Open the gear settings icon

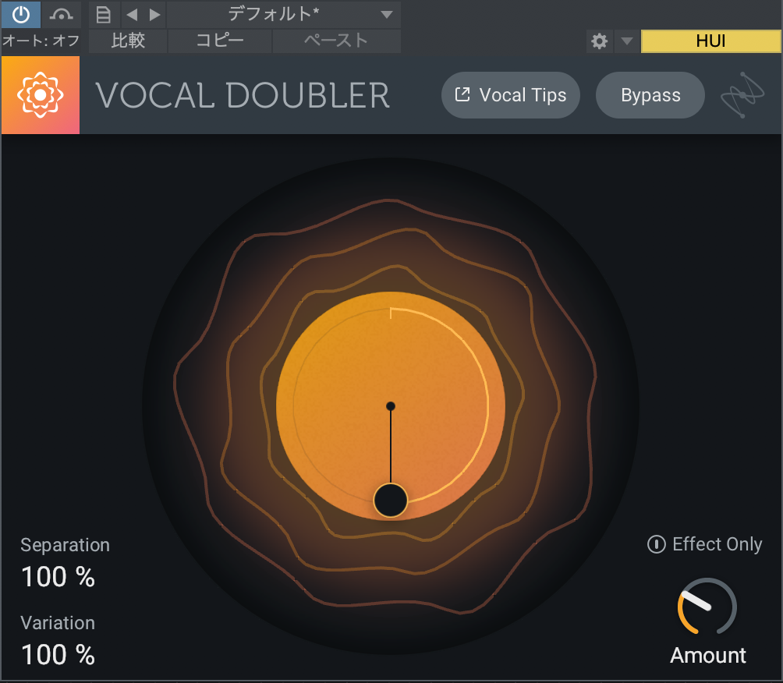click(x=599, y=41)
